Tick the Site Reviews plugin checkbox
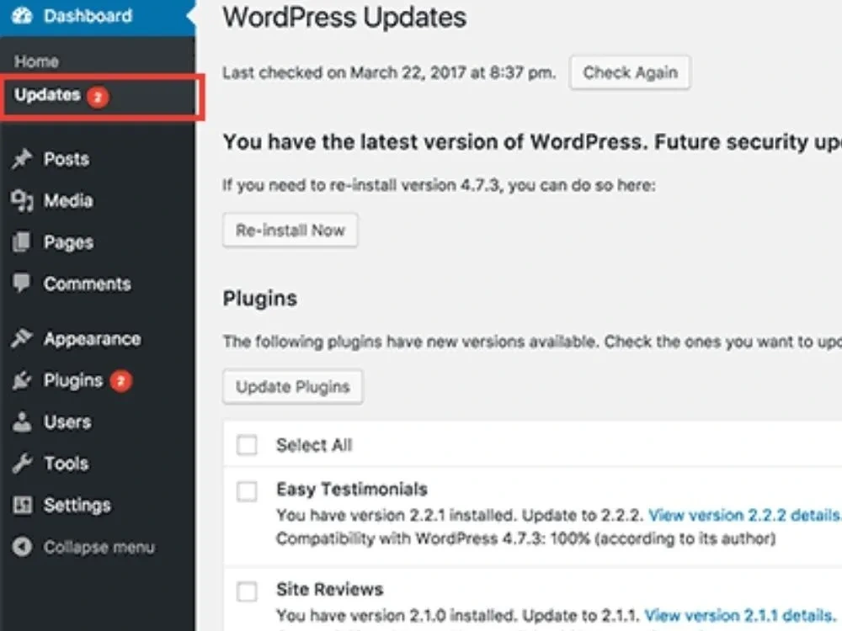The width and height of the screenshot is (842, 631). click(247, 591)
